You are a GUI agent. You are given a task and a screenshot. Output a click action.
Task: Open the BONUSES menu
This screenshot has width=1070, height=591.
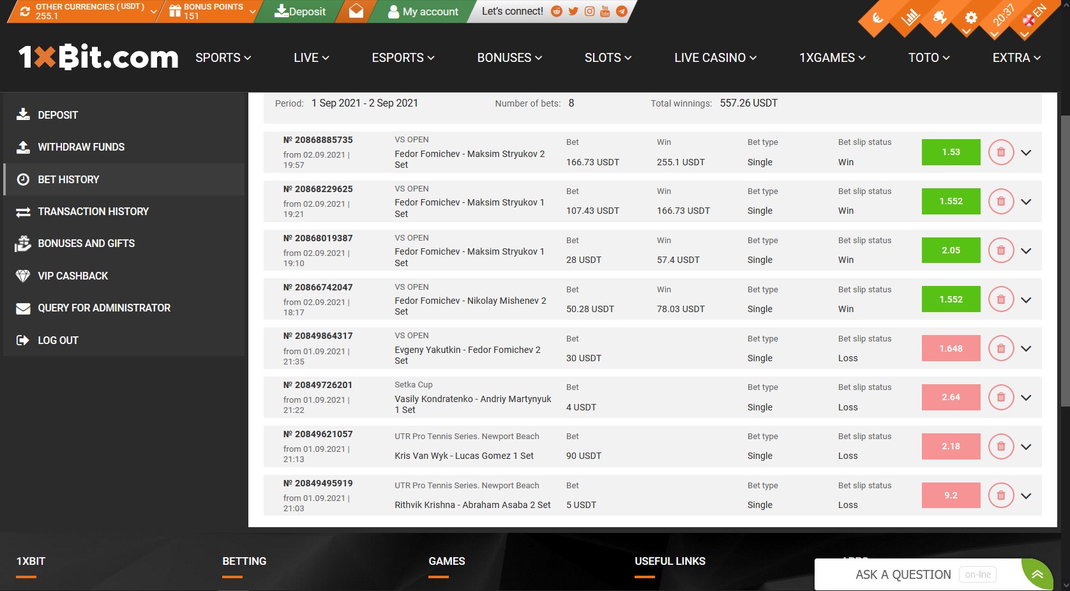coord(510,57)
